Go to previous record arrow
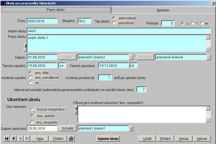This screenshot has width=216, height=144. [13, 139]
